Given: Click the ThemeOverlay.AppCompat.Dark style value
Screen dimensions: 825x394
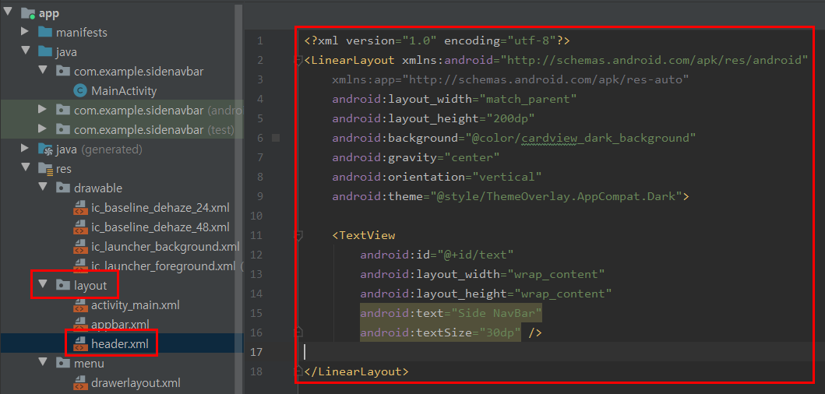Looking at the screenshot, I should tap(555, 196).
